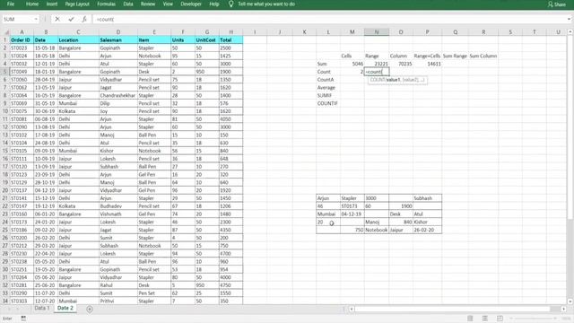The width and height of the screenshot is (574, 323).
Task: Open the Review ribbon tab
Action: pyautogui.click(x=148, y=4)
